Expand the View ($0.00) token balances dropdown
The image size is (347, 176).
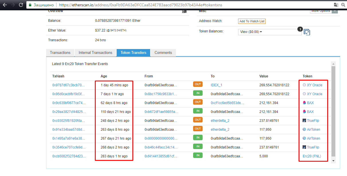coord(270,32)
